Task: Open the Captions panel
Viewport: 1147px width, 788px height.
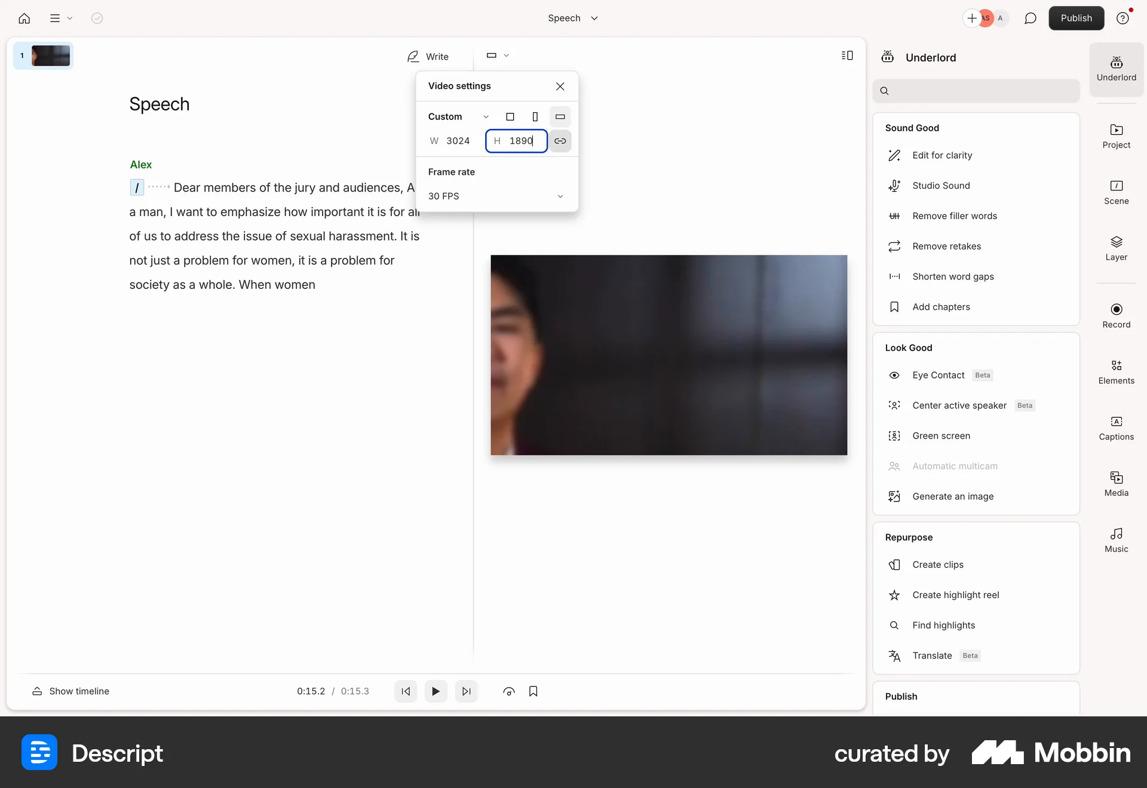Action: coord(1116,427)
